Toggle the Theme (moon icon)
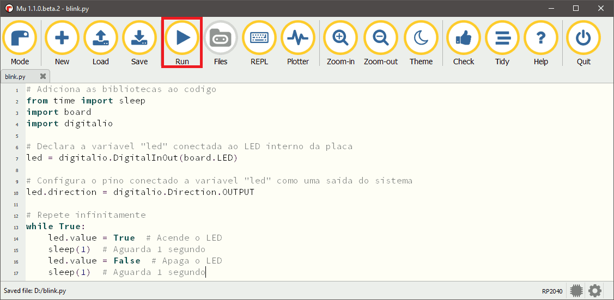Image resolution: width=614 pixels, height=300 pixels. click(421, 43)
